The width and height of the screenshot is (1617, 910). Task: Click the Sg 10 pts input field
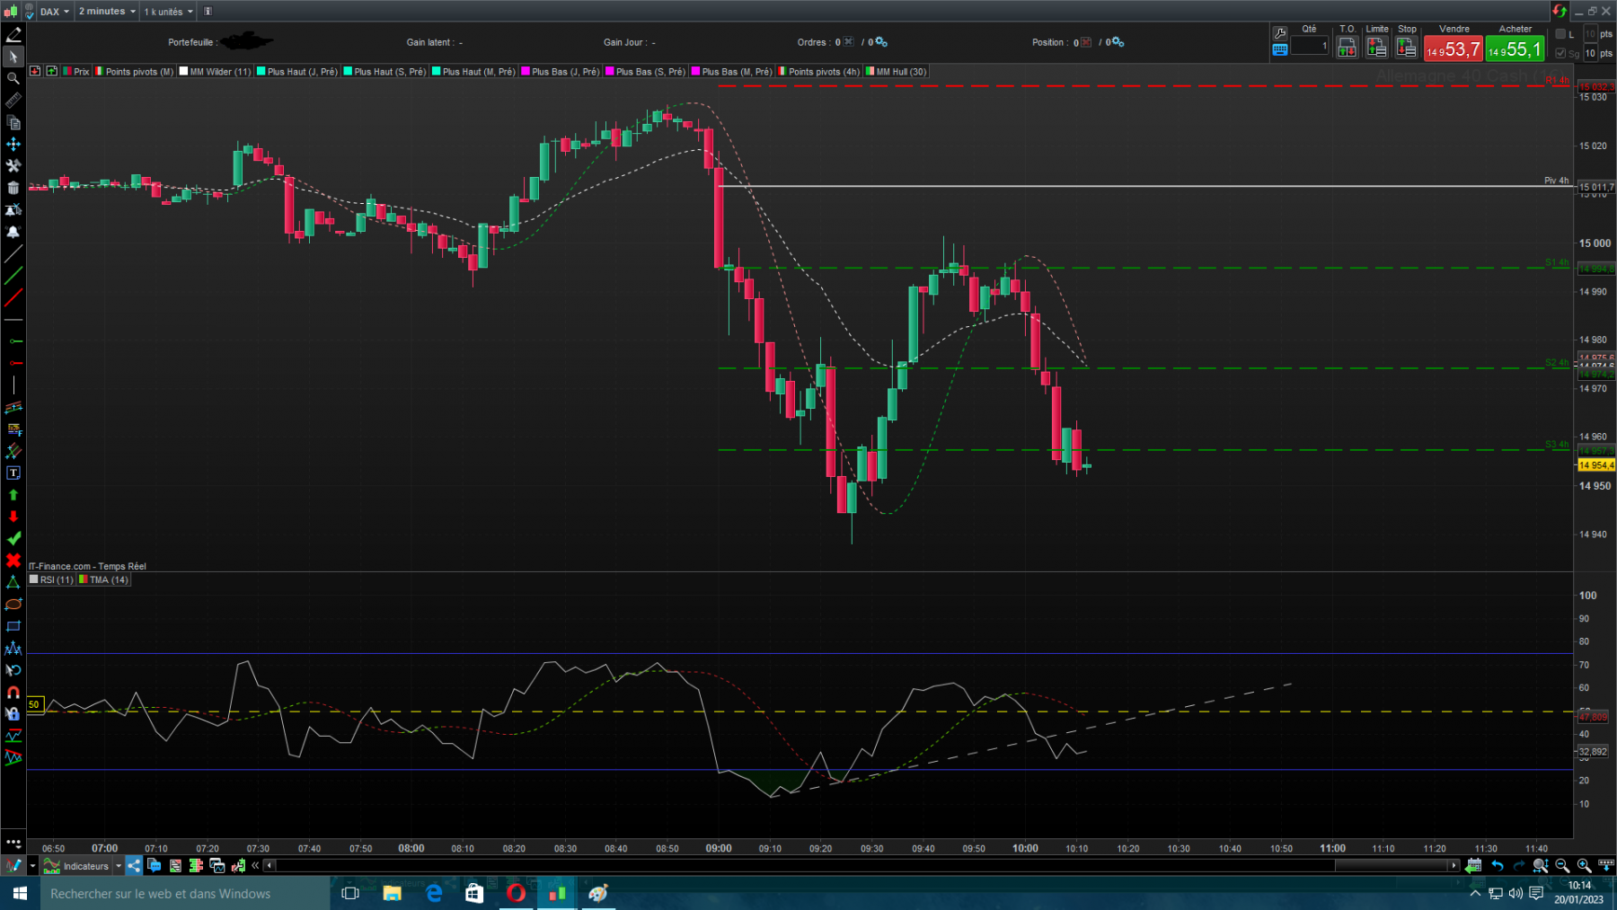(1591, 53)
